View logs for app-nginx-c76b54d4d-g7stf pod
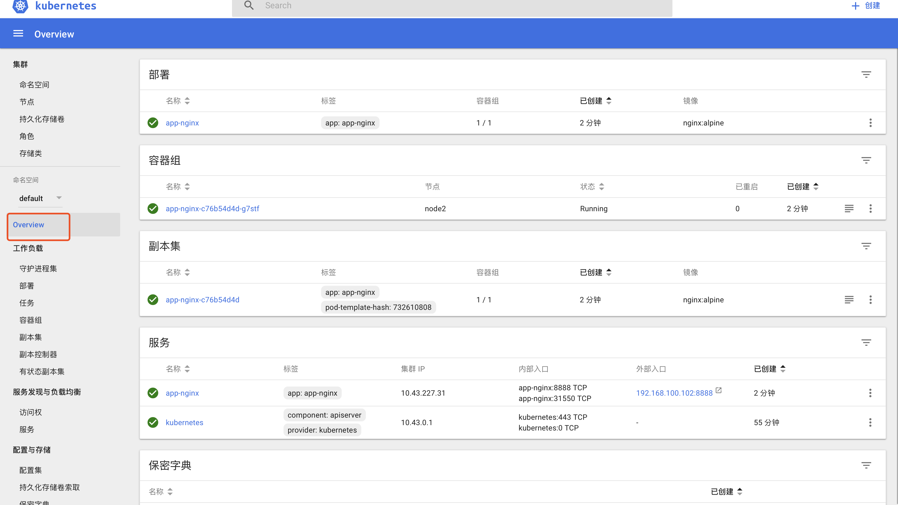The image size is (898, 505). click(849, 209)
